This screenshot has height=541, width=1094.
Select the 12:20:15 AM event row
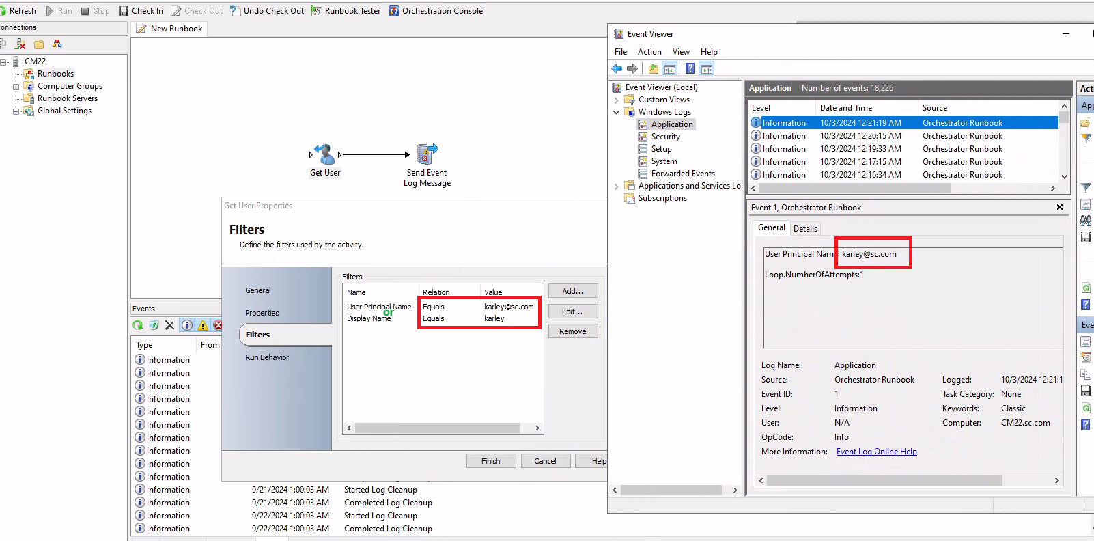pyautogui.click(x=904, y=136)
